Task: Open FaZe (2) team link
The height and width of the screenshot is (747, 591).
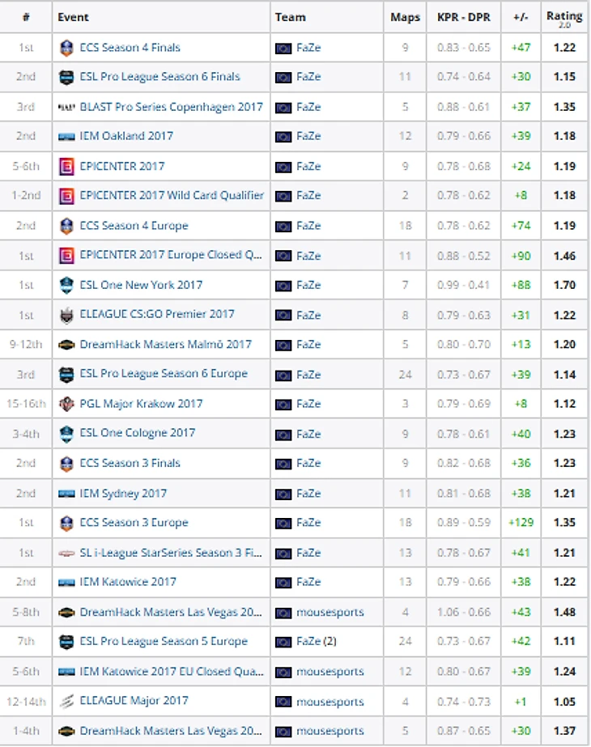Action: 317,642
